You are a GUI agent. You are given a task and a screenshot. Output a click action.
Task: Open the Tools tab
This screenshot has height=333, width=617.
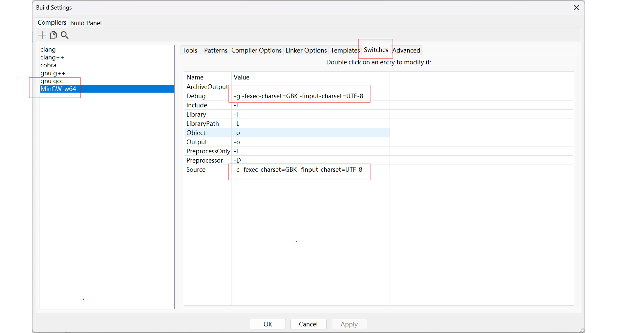[x=190, y=50]
